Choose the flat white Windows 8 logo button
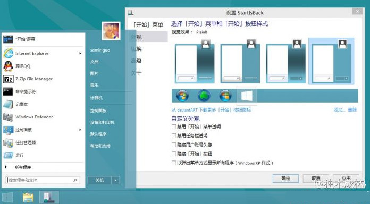 [247, 96]
